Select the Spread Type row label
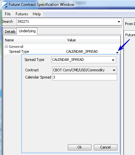 tap(19, 51)
